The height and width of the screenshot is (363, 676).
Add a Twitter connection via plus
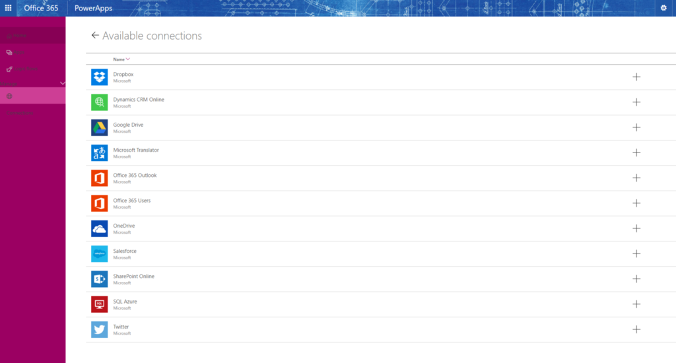(x=636, y=329)
